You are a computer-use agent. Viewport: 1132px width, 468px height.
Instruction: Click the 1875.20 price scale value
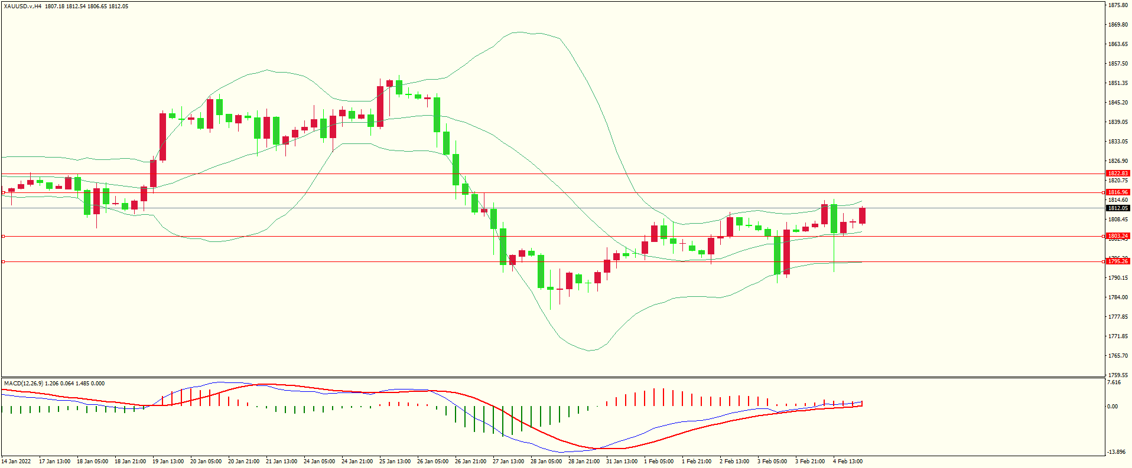click(x=1117, y=5)
